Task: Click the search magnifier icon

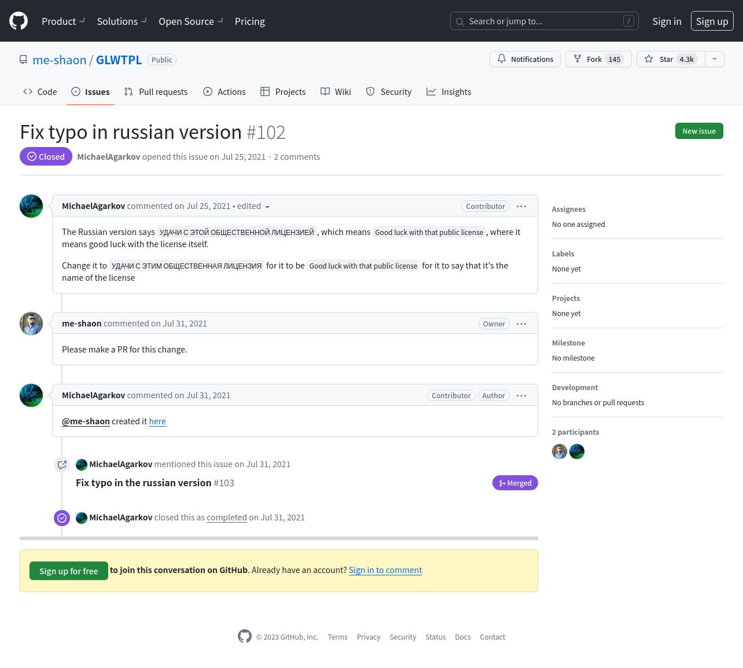Action: click(460, 21)
